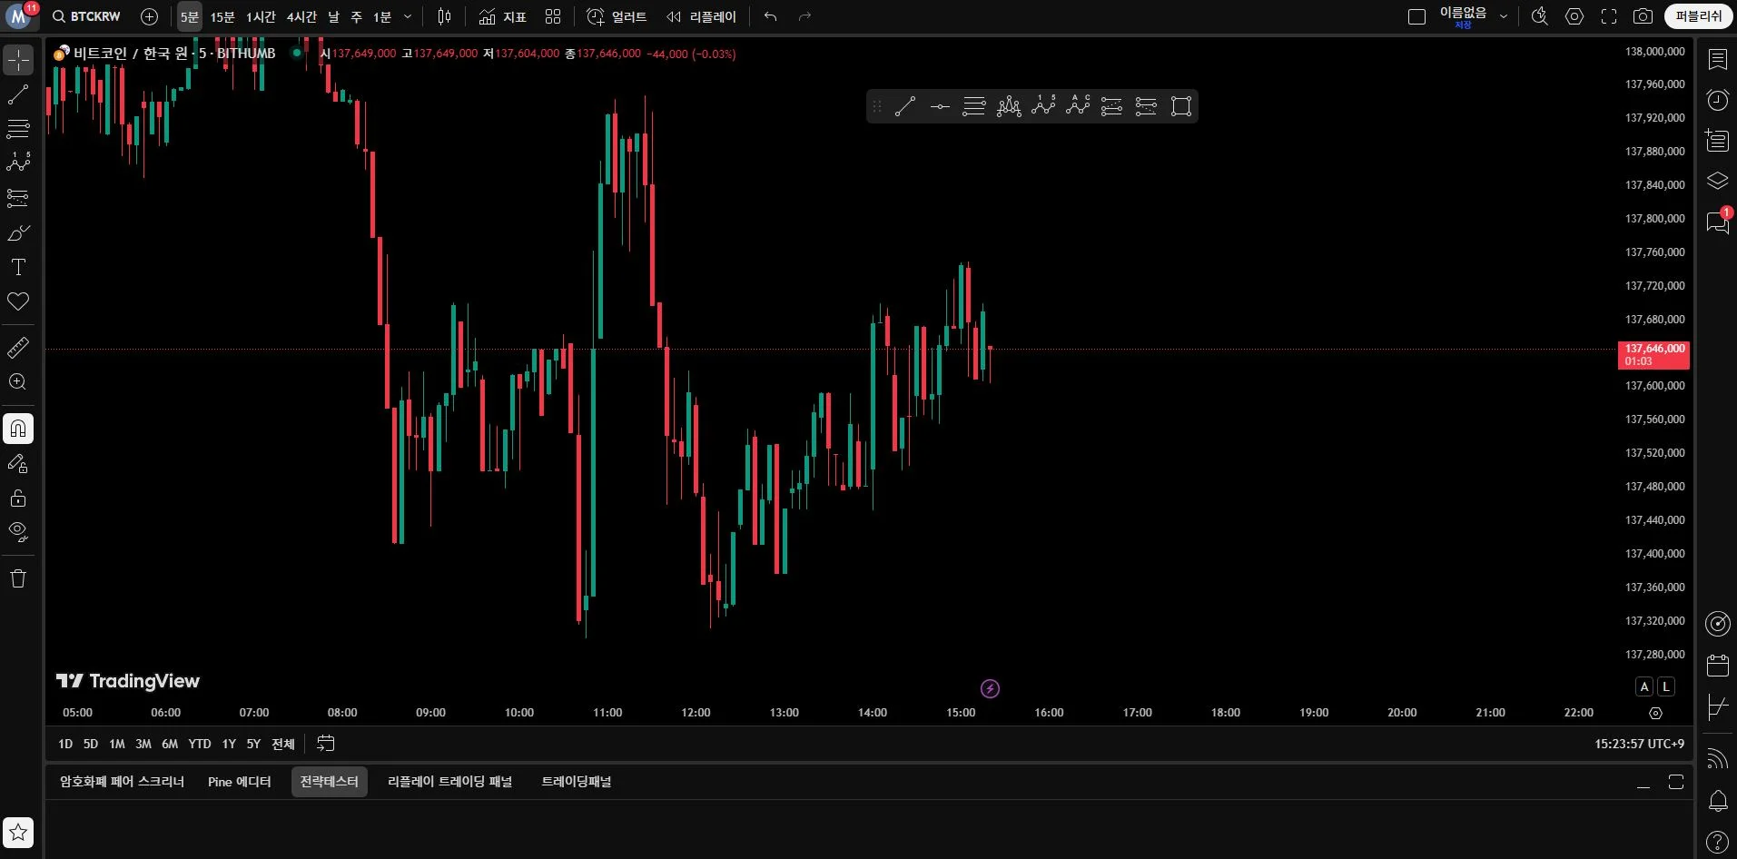Pick rectangle shape in floating drawing toolbar
Image resolution: width=1737 pixels, height=859 pixels.
click(1181, 106)
